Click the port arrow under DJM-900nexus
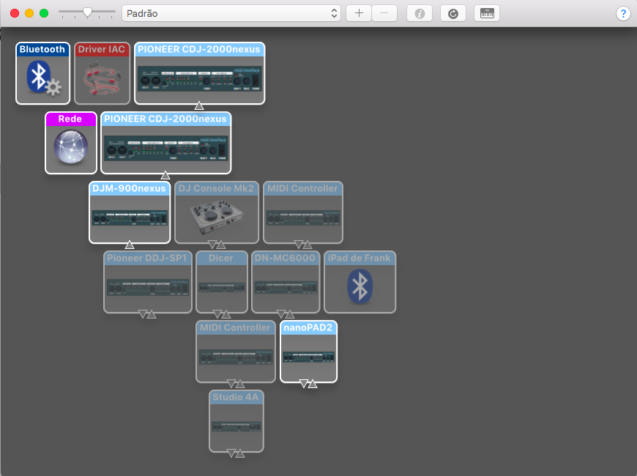 pyautogui.click(x=129, y=245)
